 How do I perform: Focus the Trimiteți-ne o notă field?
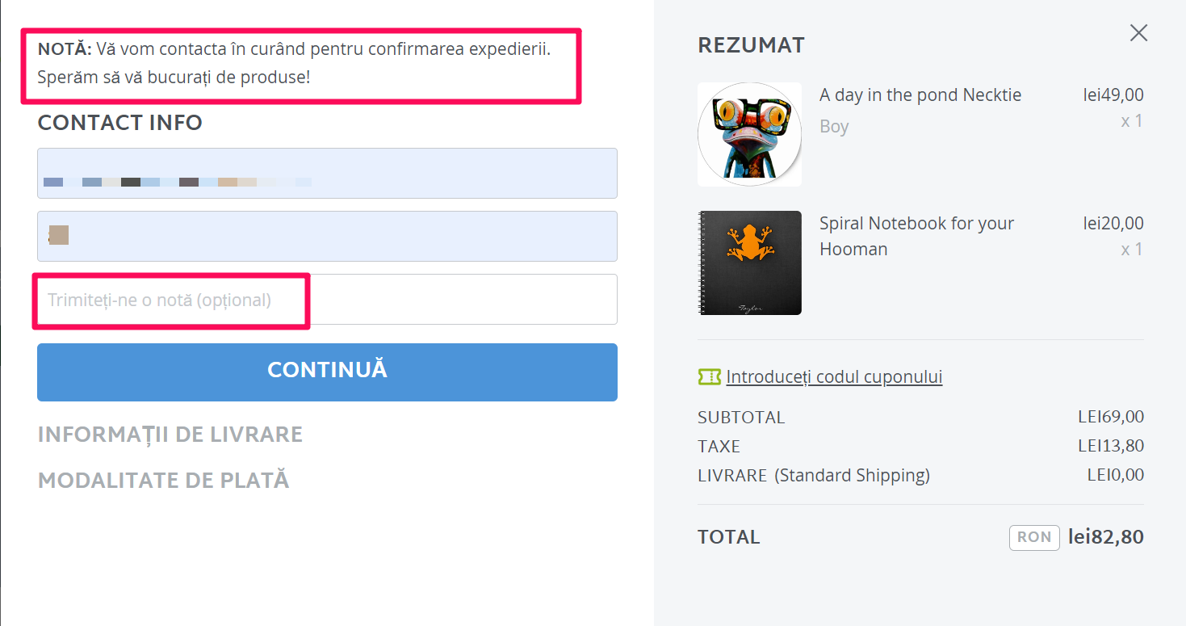tap(327, 300)
